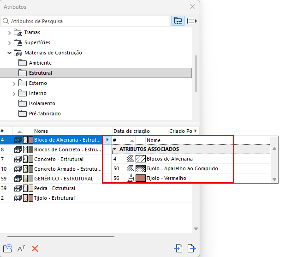Select the Tramas tree item

click(32, 32)
